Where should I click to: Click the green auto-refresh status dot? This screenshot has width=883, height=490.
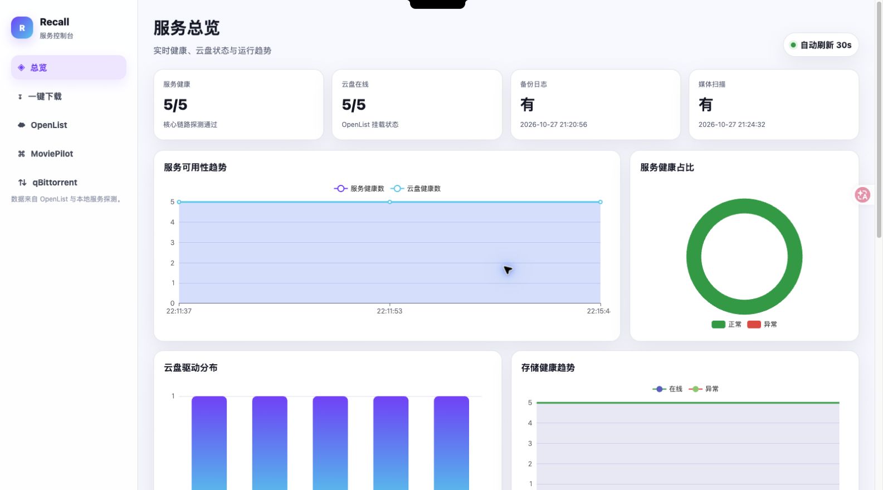click(x=793, y=45)
